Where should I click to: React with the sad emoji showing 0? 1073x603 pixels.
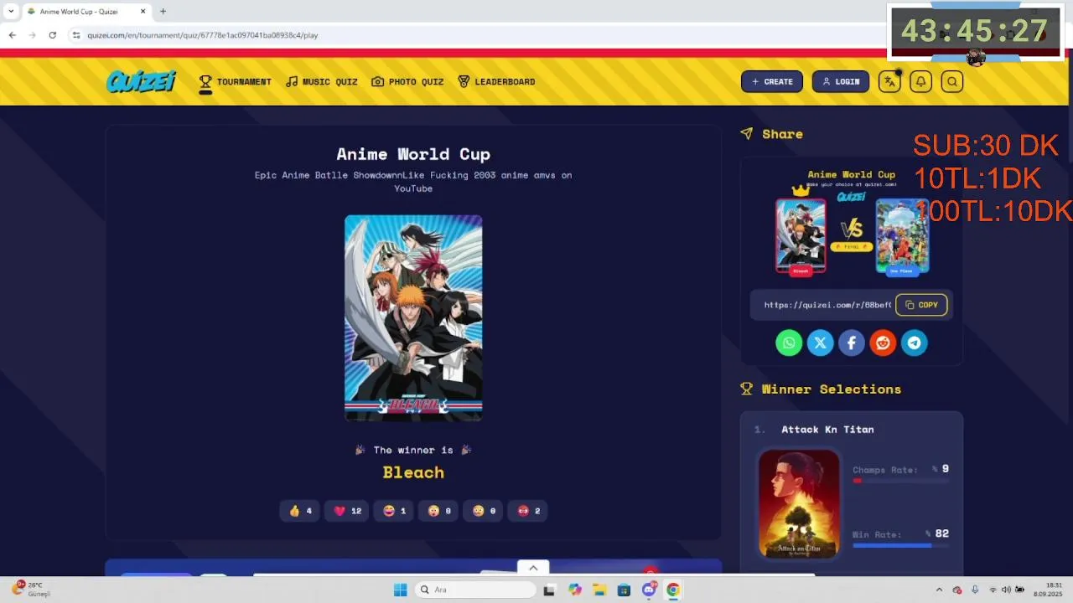click(x=484, y=511)
